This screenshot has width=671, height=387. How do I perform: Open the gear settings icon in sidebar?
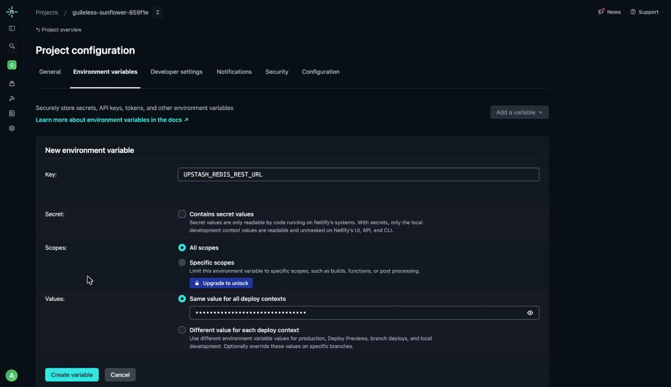(12, 129)
